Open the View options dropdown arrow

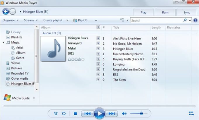pyautogui.click(x=127, y=20)
